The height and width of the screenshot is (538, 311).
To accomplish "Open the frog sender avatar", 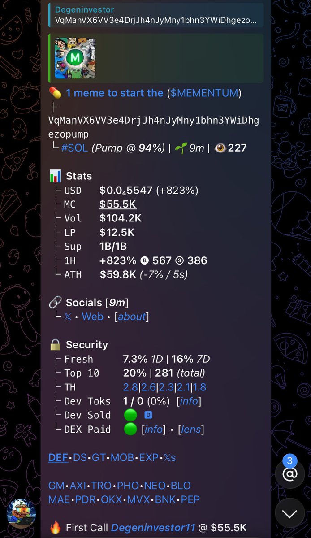I will (21, 513).
